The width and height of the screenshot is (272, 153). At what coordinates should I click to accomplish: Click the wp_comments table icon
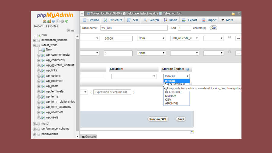[43, 60]
